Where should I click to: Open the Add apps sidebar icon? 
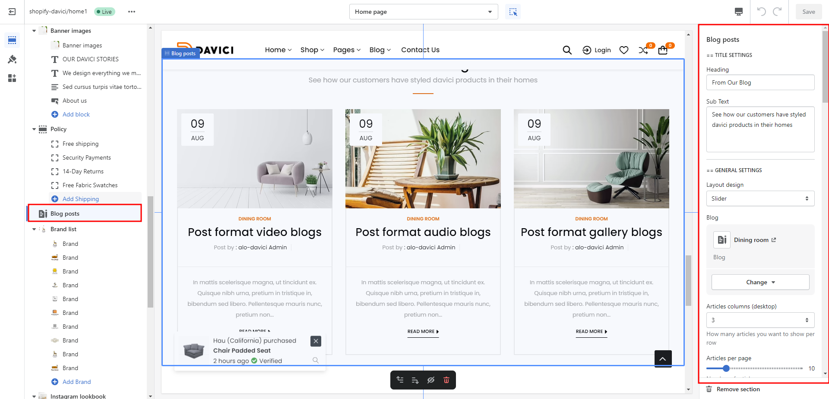pos(12,78)
